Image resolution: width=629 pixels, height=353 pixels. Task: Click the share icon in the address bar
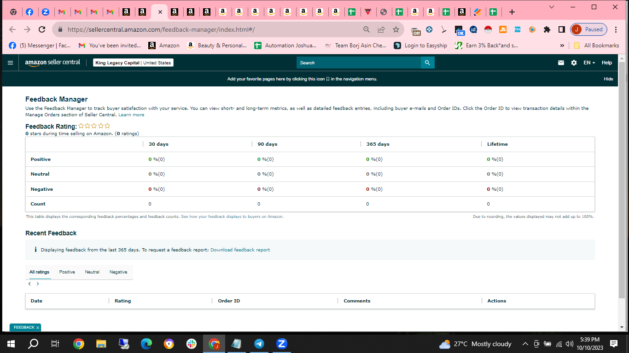click(x=381, y=29)
